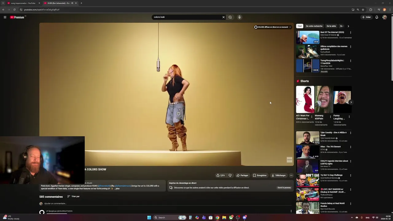Viewport: 393px width, 221px height.
Task: Open the Trier par sort menu
Action: point(73,196)
